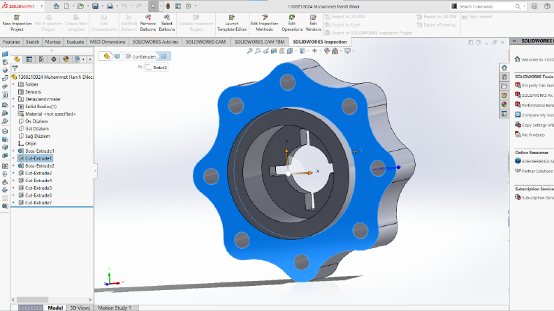This screenshot has width=554, height=311.
Task: Open ConfigurationManager tab icon
Action: (x=41, y=59)
